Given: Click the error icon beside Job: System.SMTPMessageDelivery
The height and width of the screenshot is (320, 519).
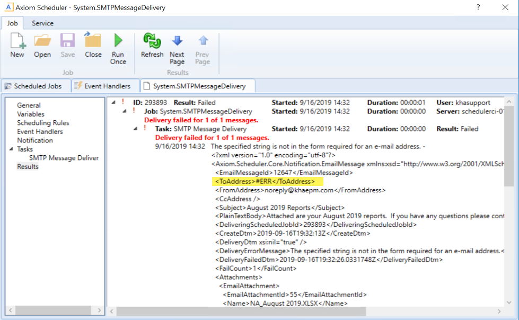Looking at the screenshot, I should click(134, 111).
